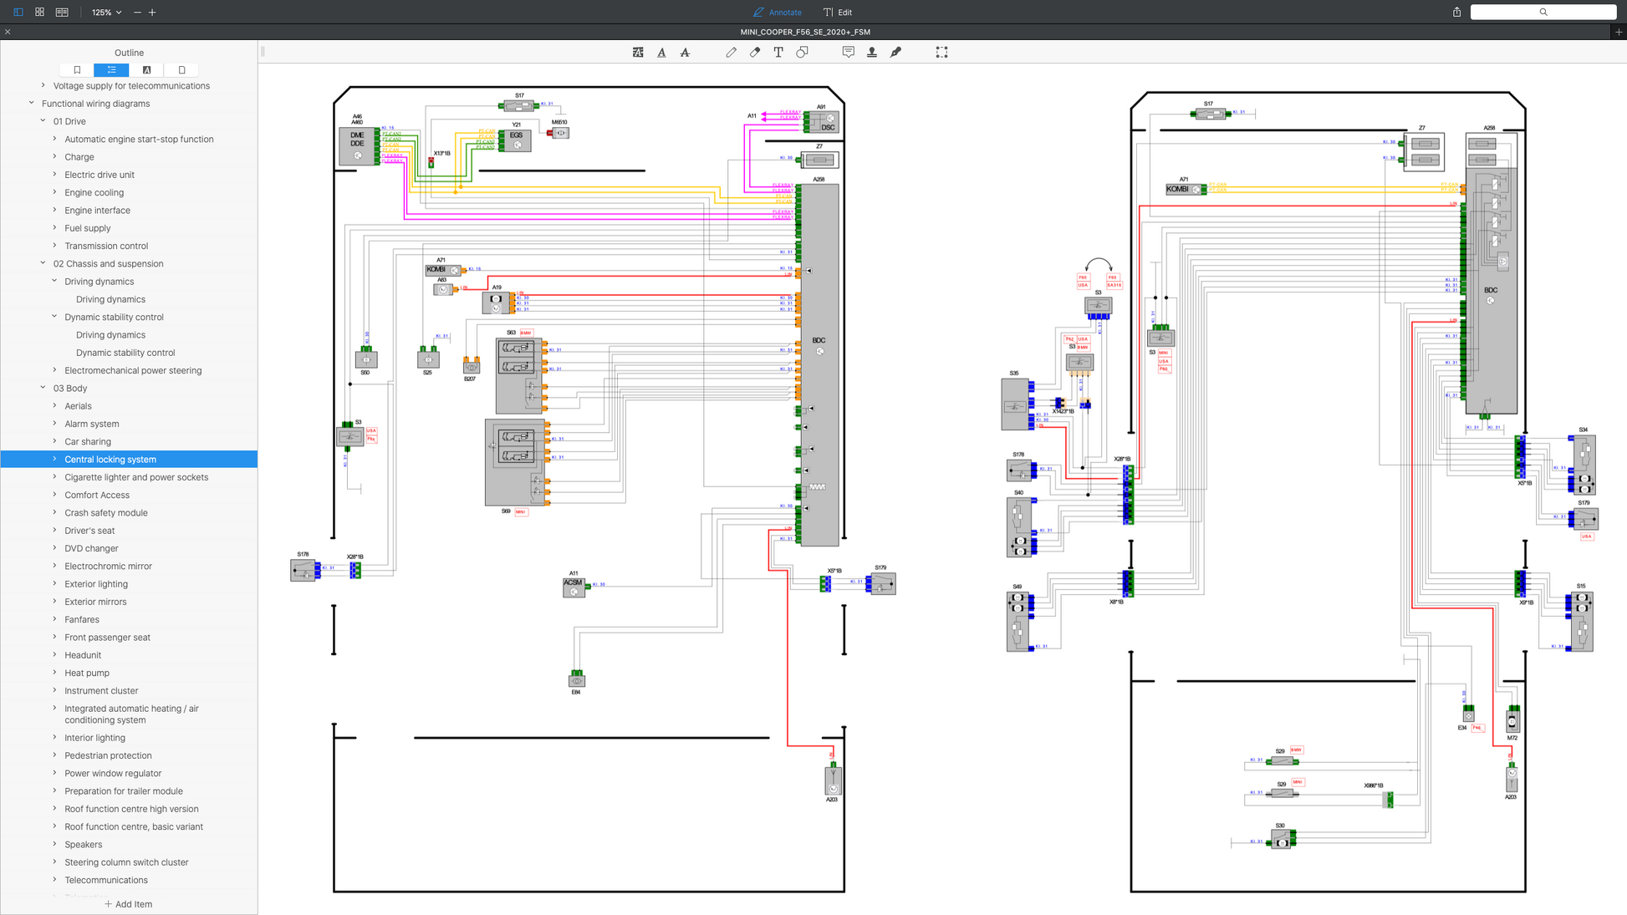Switch sidebar to bookmarks tab

click(x=77, y=70)
